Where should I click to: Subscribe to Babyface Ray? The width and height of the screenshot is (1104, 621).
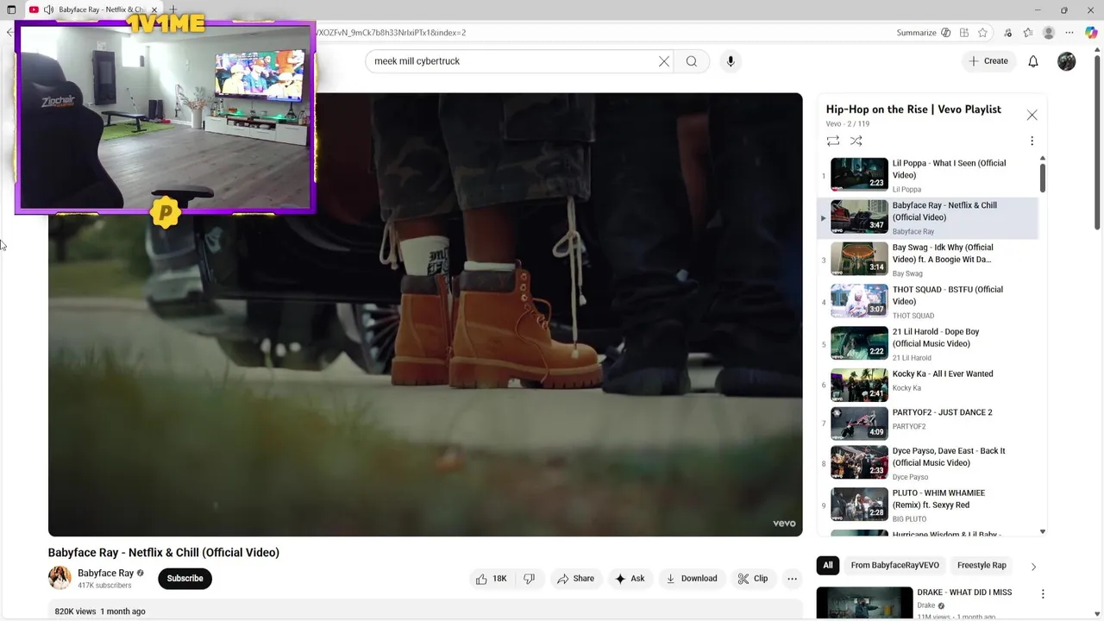(x=185, y=579)
